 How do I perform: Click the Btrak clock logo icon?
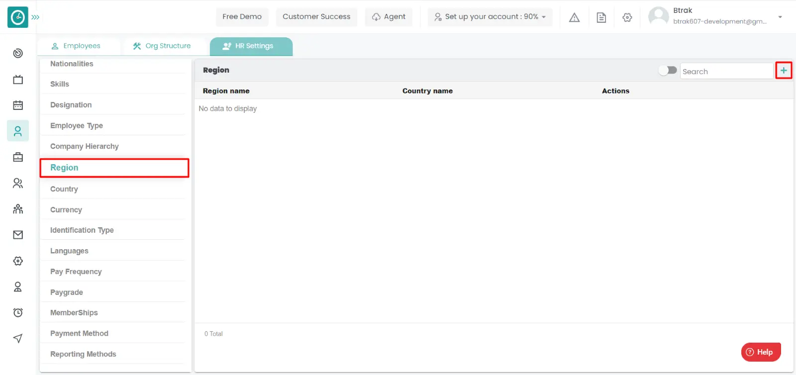(x=18, y=17)
